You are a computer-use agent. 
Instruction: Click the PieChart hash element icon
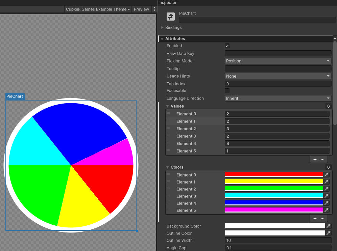pyautogui.click(x=171, y=17)
